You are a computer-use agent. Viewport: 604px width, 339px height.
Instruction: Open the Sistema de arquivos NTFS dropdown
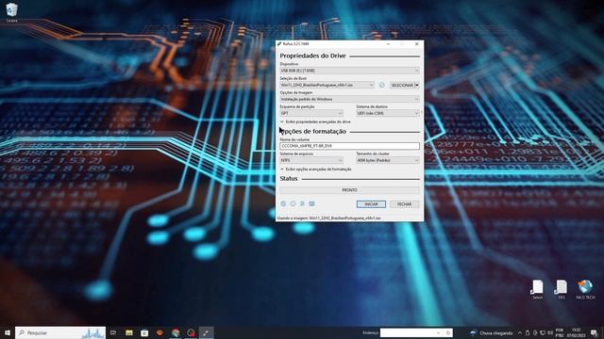[311, 160]
